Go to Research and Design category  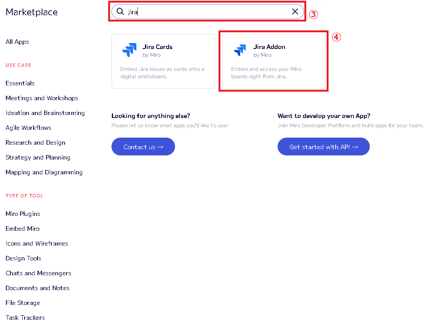point(35,143)
